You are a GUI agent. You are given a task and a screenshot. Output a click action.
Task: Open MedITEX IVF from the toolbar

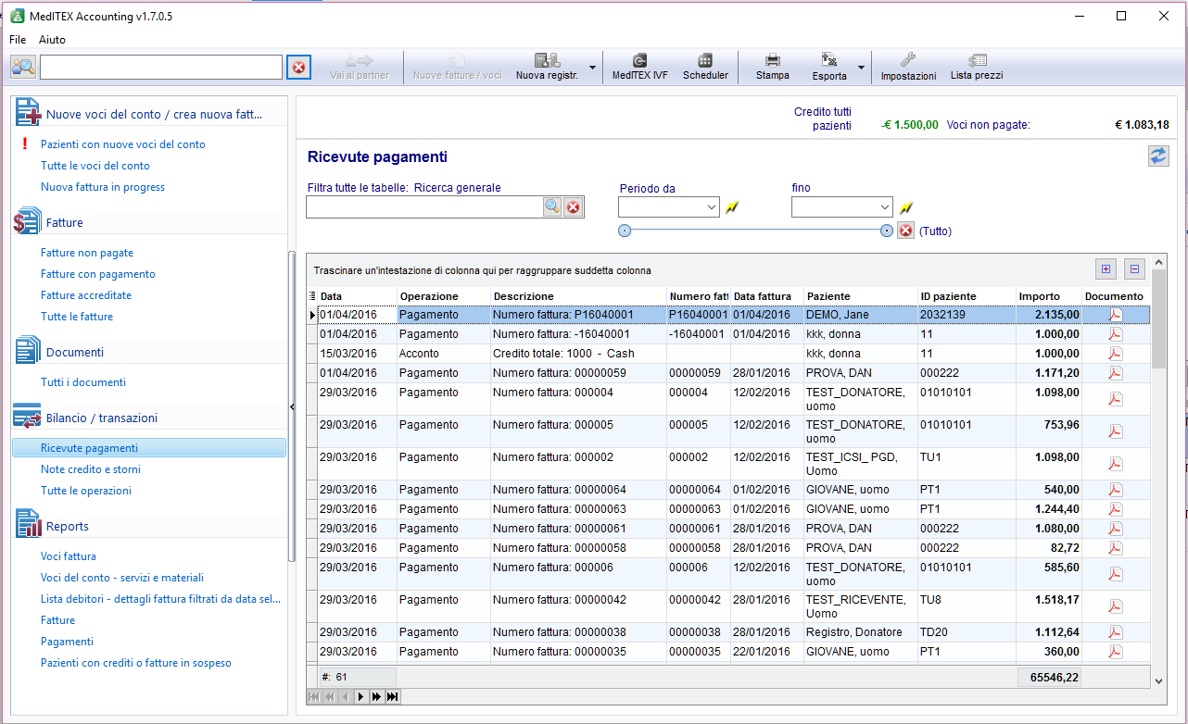point(639,67)
